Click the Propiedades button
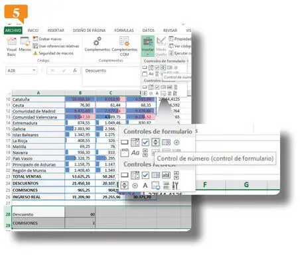 point(180,39)
